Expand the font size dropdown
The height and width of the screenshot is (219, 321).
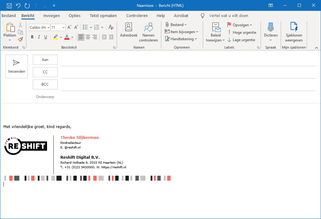(63, 28)
